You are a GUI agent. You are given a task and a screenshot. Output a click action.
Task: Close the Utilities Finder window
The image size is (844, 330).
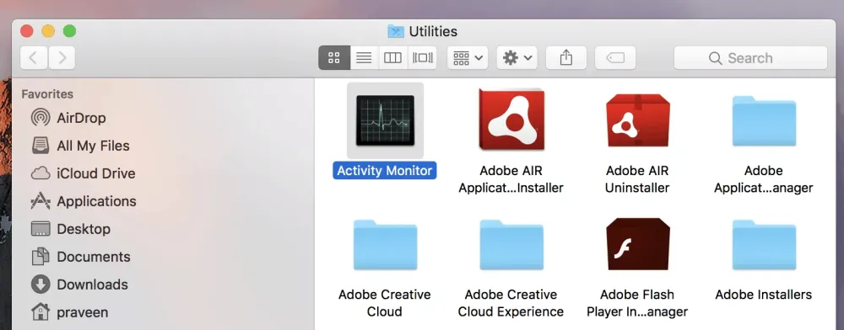pos(27,31)
